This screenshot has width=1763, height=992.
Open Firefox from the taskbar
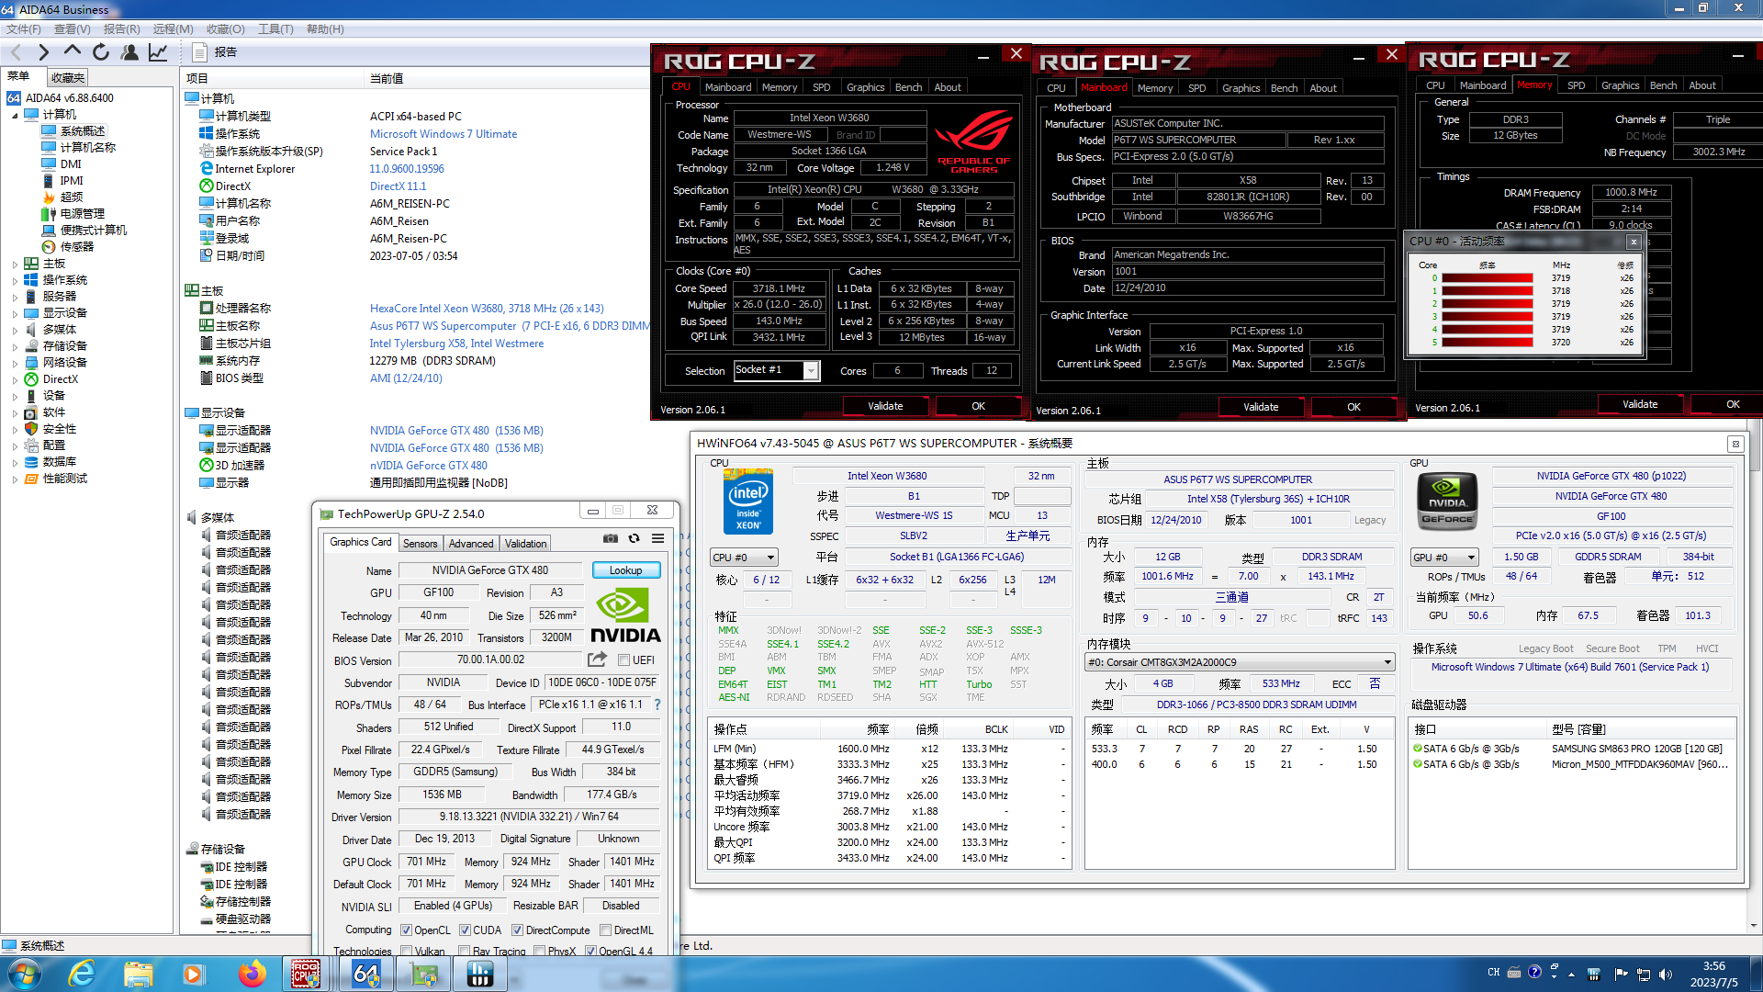tap(252, 974)
